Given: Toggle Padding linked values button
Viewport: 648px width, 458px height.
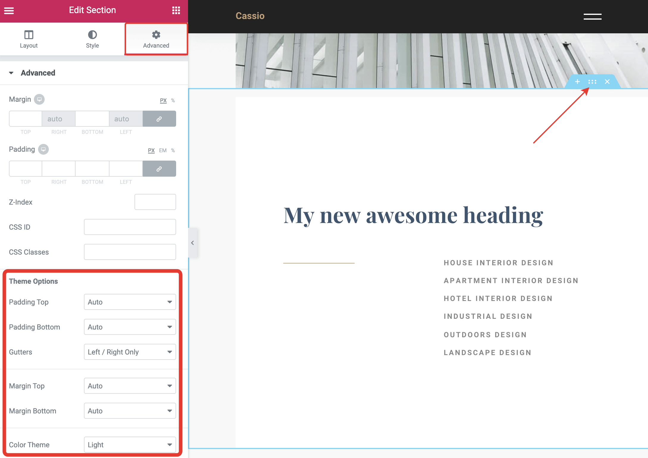Looking at the screenshot, I should click(x=159, y=169).
